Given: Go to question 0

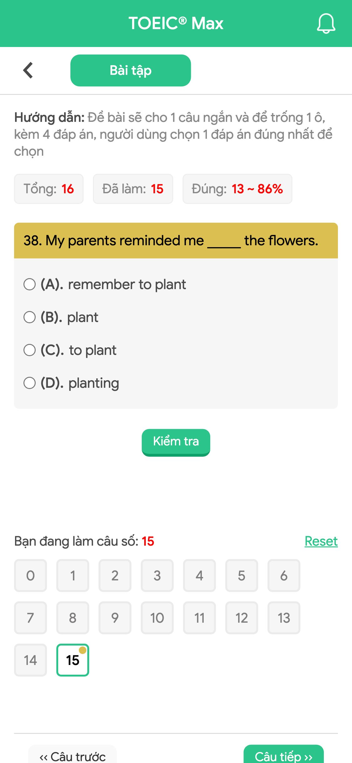Looking at the screenshot, I should [x=30, y=576].
